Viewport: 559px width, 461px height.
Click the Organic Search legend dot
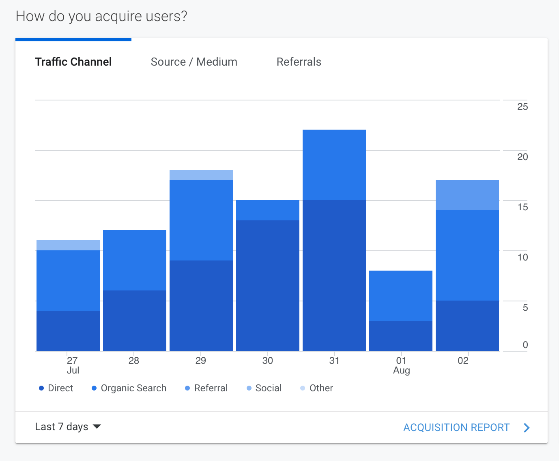tap(94, 388)
